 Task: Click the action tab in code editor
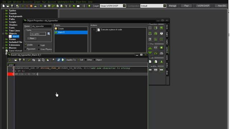pyautogui.click(x=11, y=65)
